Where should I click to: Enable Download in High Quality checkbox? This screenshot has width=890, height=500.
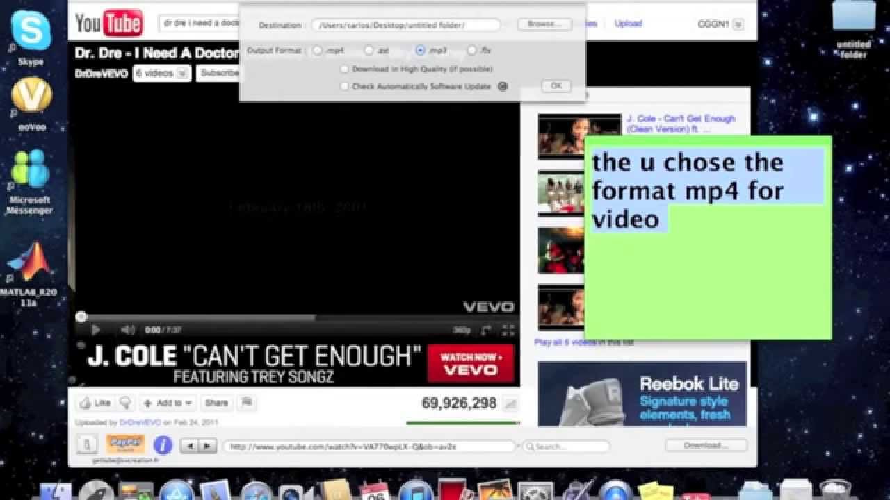[x=344, y=69]
